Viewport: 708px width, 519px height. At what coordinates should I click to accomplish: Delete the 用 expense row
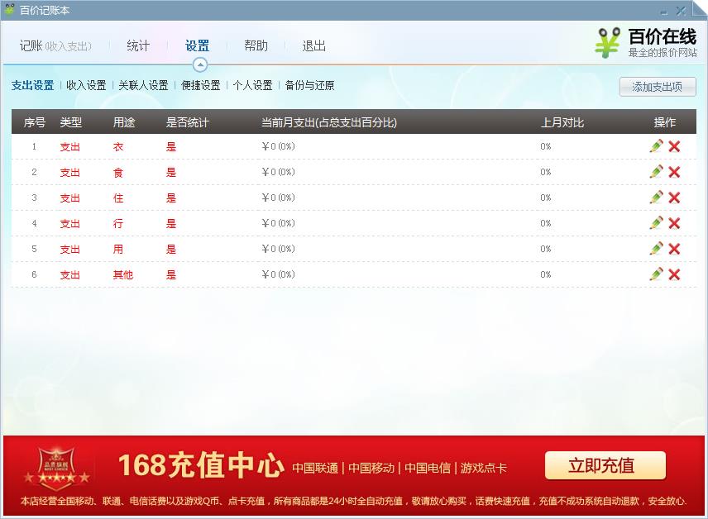[674, 249]
